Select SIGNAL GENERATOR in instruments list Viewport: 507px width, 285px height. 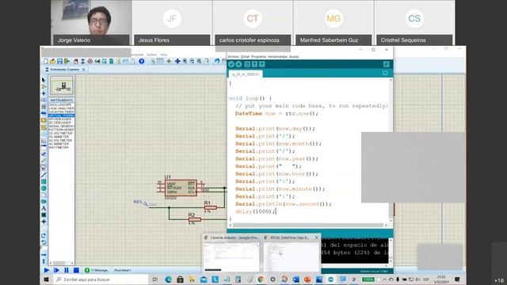[61, 126]
